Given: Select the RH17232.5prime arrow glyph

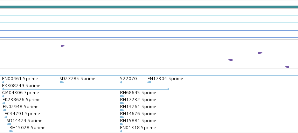Looking at the screenshot, I should 122,103.
